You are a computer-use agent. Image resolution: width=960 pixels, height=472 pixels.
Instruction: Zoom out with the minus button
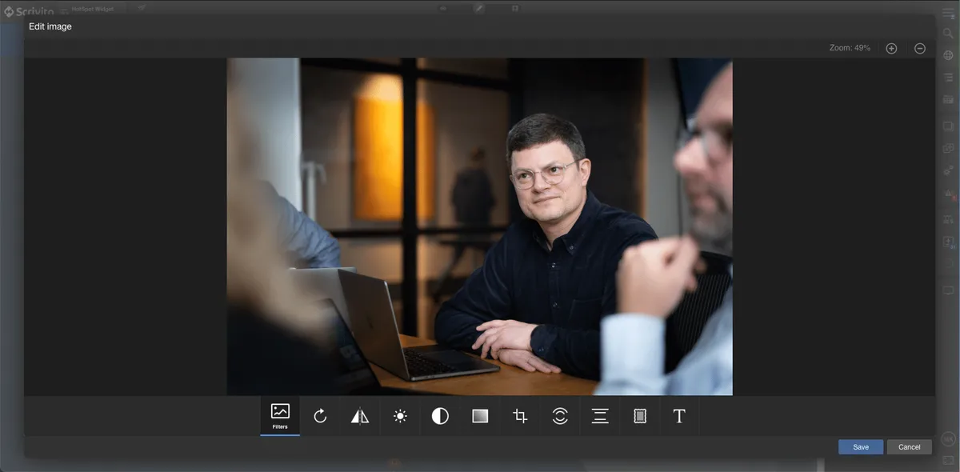point(920,48)
